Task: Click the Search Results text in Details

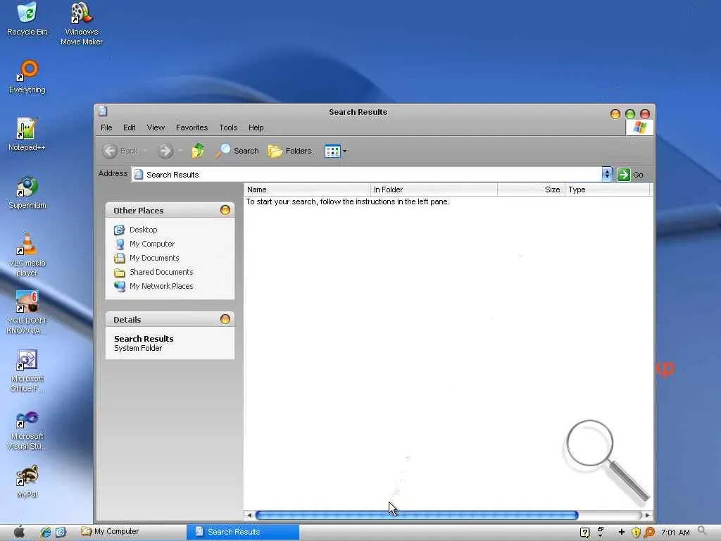Action: click(144, 339)
